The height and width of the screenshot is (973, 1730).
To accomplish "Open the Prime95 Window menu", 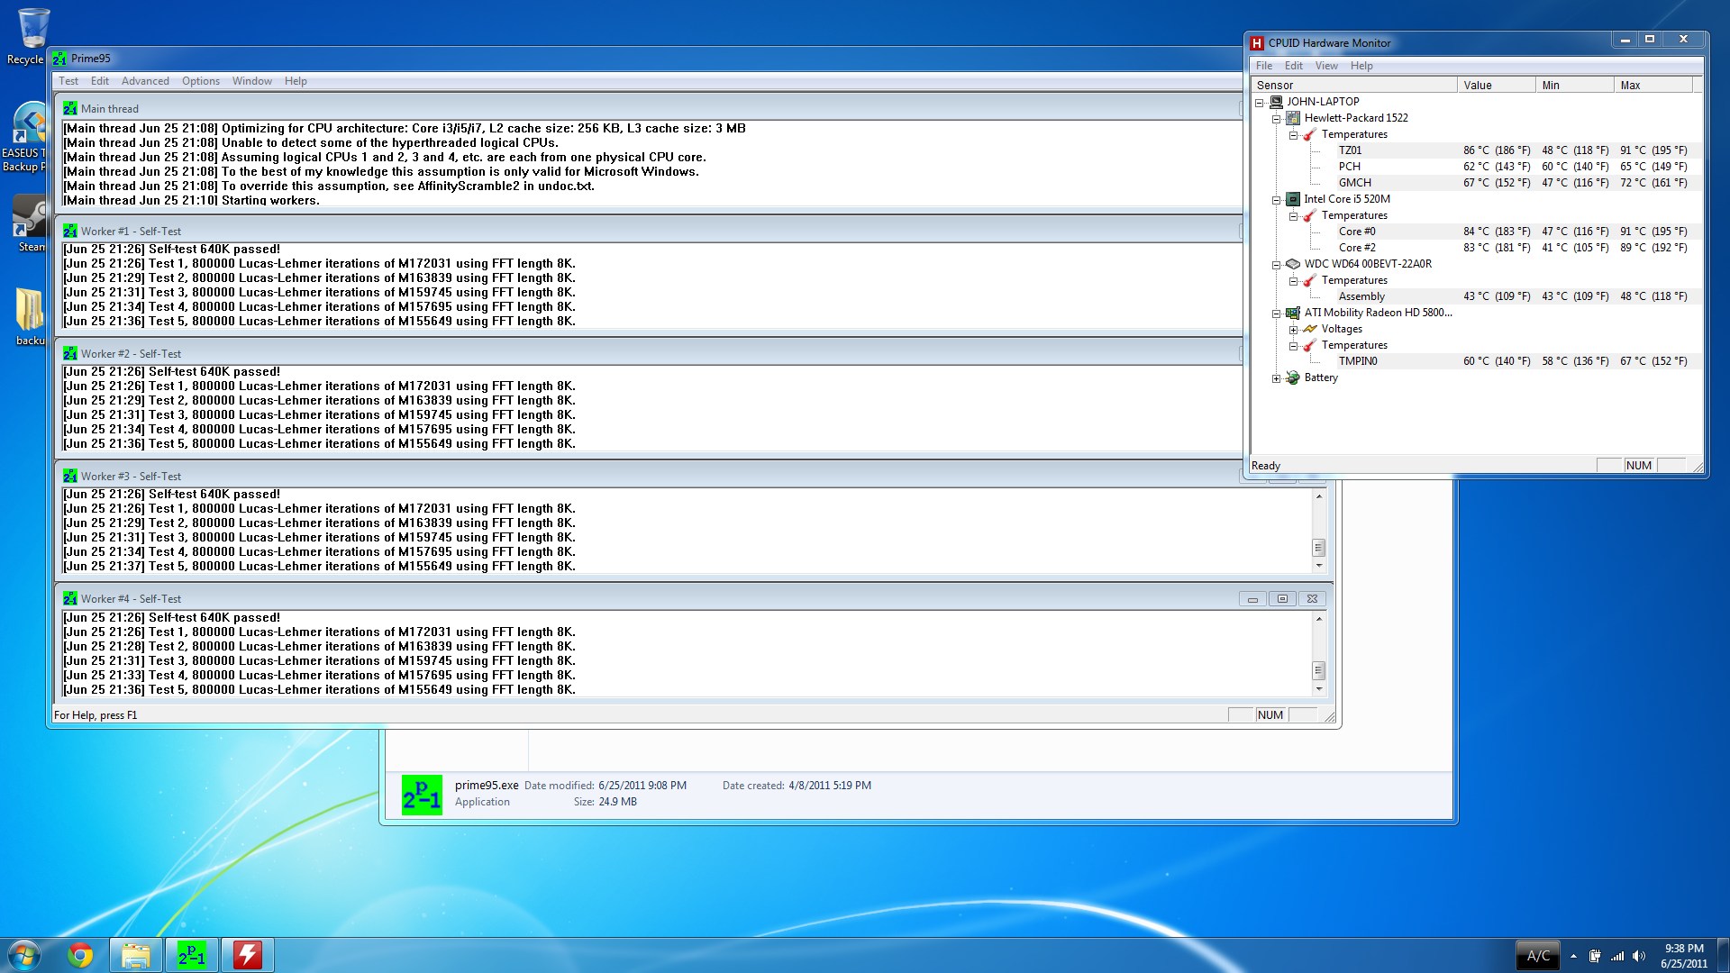I will pyautogui.click(x=252, y=81).
